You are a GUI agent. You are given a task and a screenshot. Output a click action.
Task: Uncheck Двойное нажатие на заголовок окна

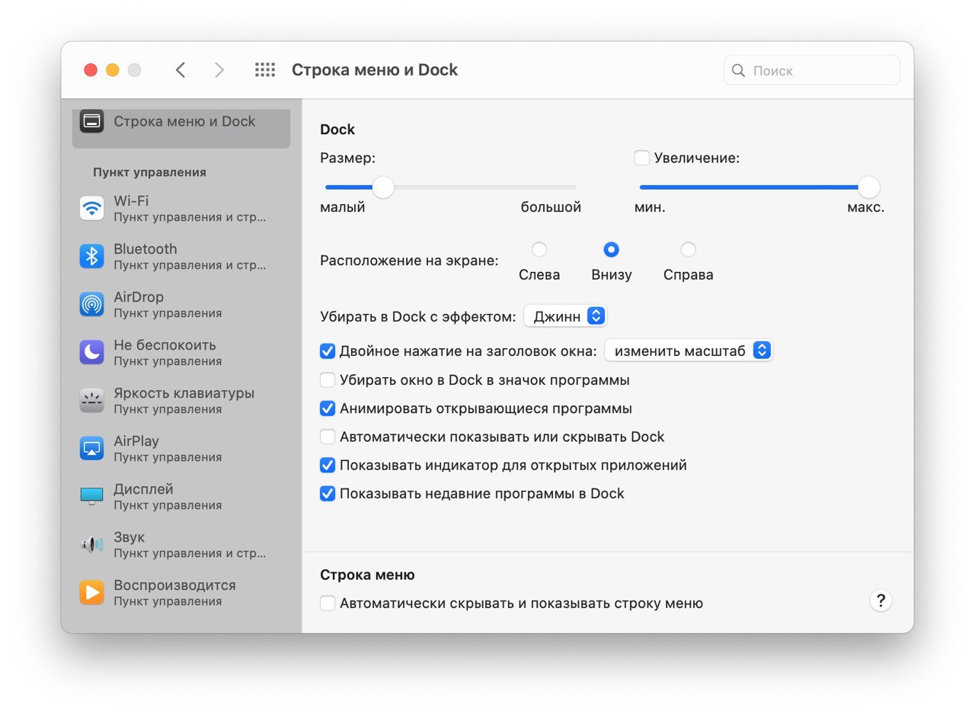pyautogui.click(x=328, y=351)
